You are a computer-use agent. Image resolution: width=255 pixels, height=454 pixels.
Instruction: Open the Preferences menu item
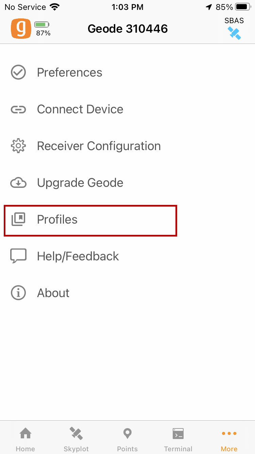(70, 72)
